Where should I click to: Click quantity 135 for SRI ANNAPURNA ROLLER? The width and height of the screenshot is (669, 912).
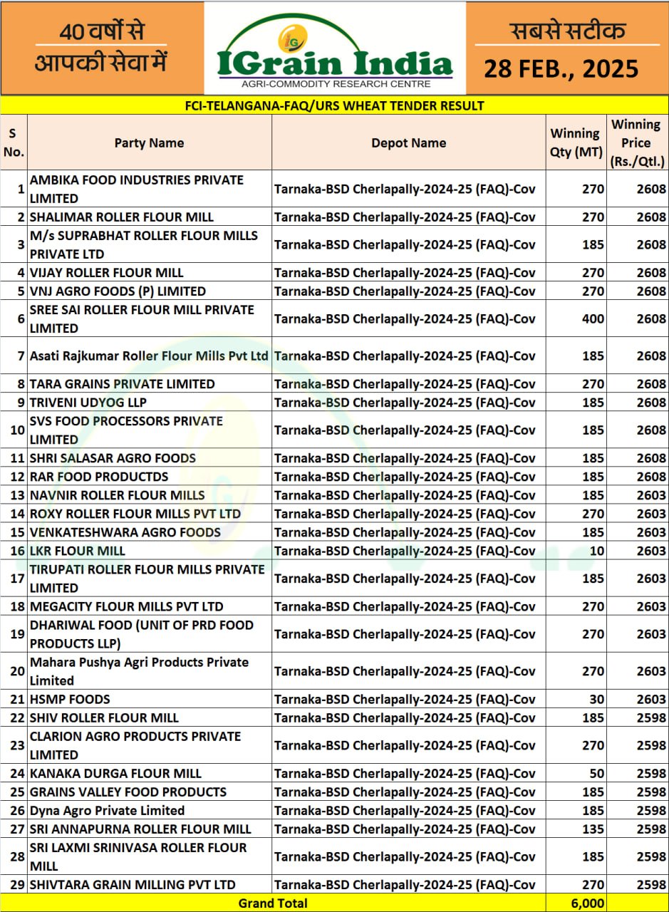(592, 829)
